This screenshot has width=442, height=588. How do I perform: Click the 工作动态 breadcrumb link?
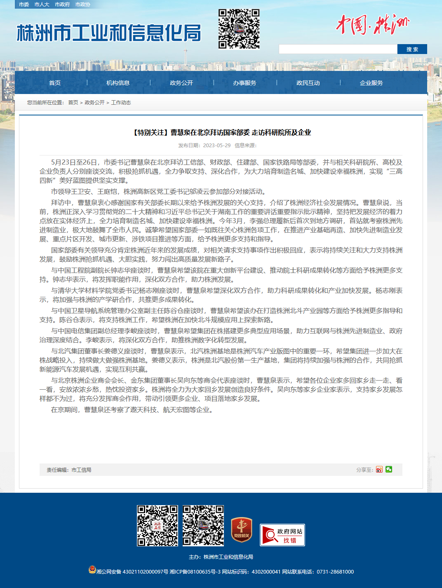pos(121,103)
